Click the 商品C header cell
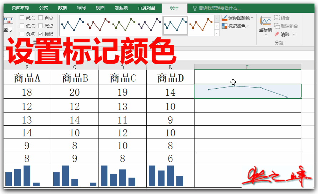 122,77
